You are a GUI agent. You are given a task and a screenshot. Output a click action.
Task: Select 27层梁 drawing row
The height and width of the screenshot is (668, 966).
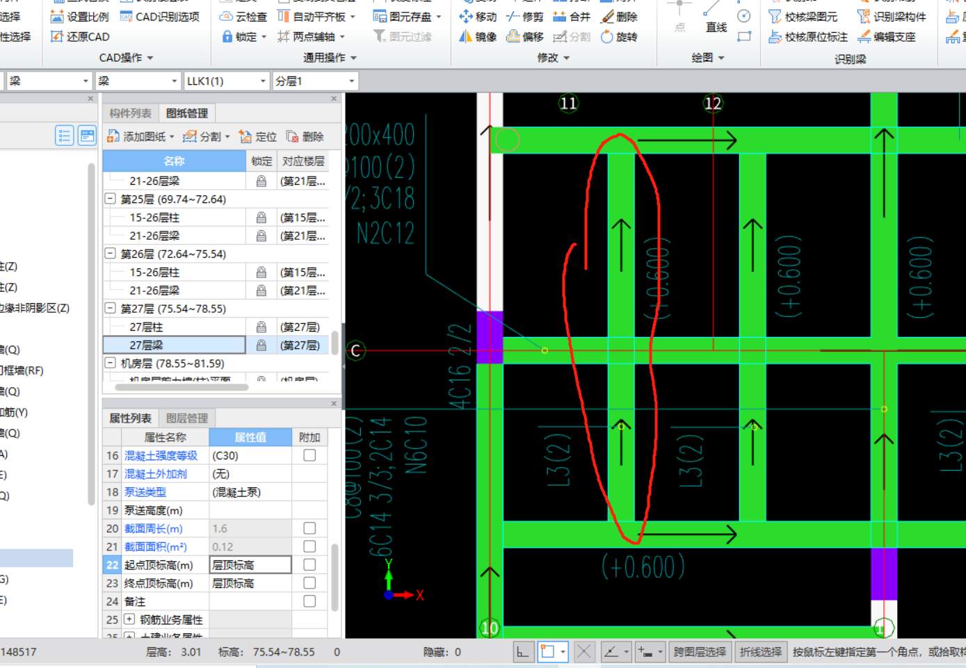(x=216, y=345)
